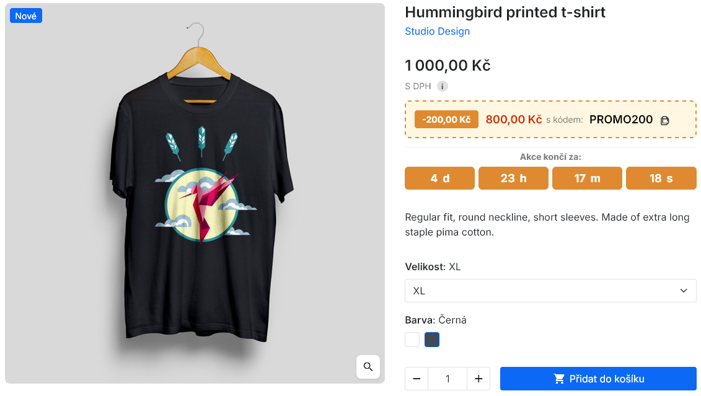The image size is (701, 396).
Task: Copy the PROMO200 code with clipboard icon
Action: click(665, 120)
